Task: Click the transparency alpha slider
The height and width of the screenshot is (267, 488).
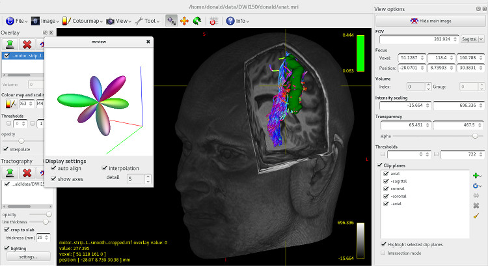Action: [x=429, y=135]
